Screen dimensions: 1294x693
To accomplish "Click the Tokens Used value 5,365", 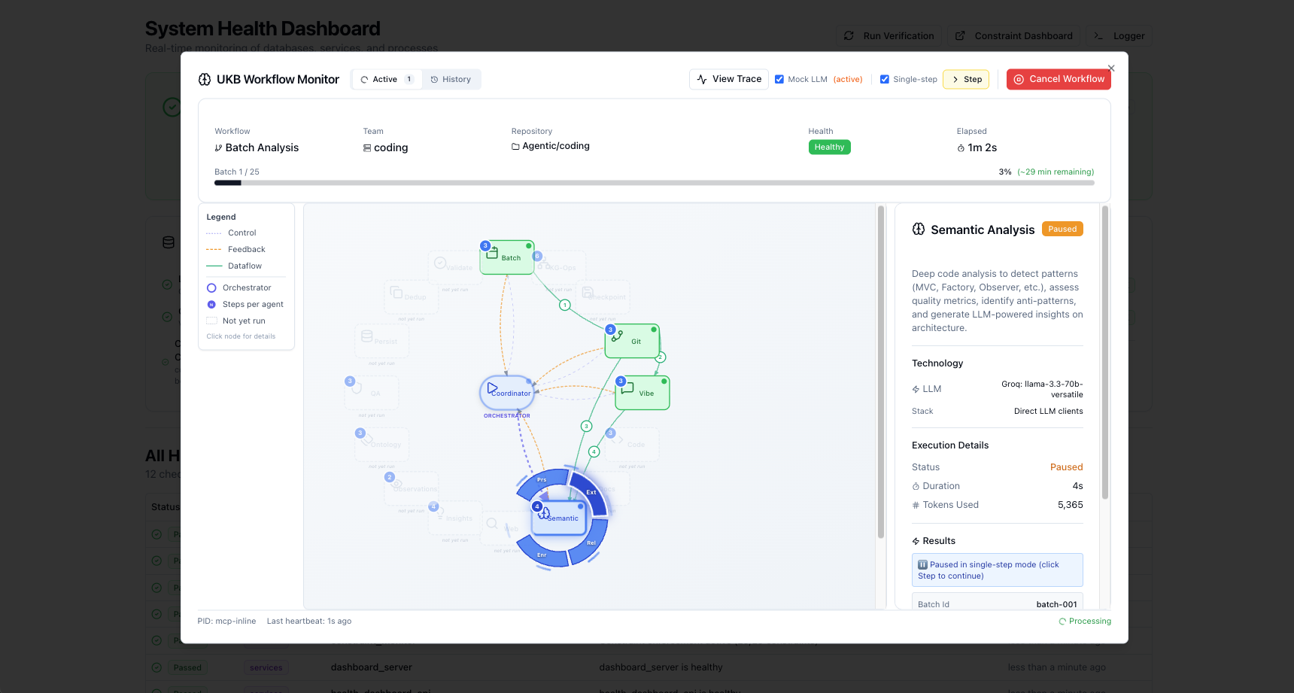I will pos(1070,505).
